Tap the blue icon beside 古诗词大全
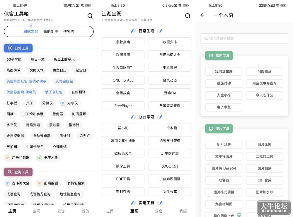 point(8,183)
